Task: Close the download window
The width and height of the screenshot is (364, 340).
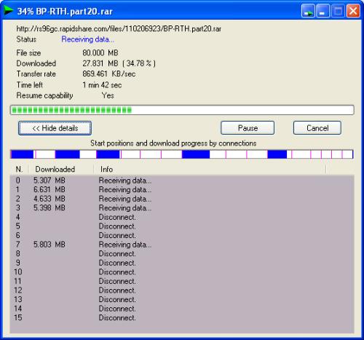Action: [353, 11]
